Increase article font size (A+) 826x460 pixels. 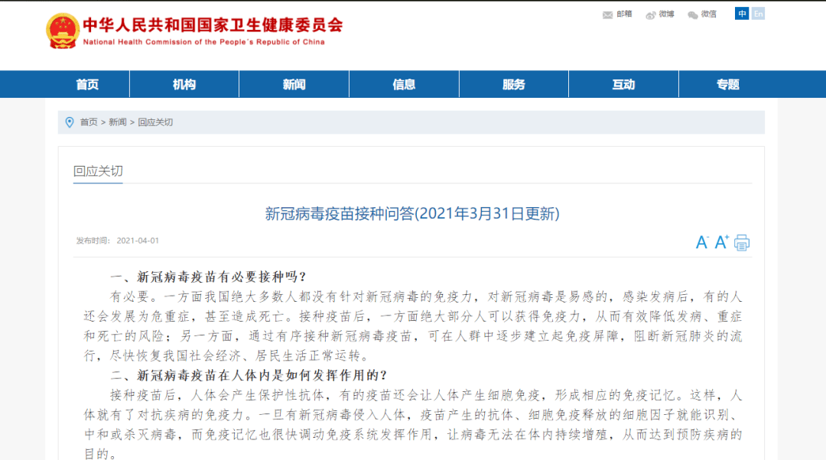(721, 242)
